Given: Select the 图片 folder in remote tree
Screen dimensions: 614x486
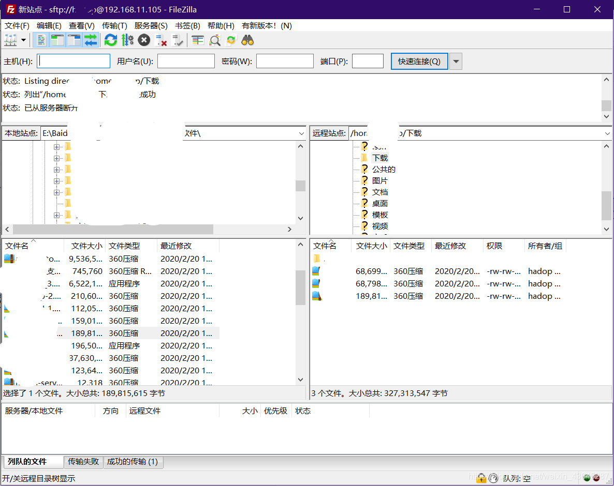Looking at the screenshot, I should [379, 180].
